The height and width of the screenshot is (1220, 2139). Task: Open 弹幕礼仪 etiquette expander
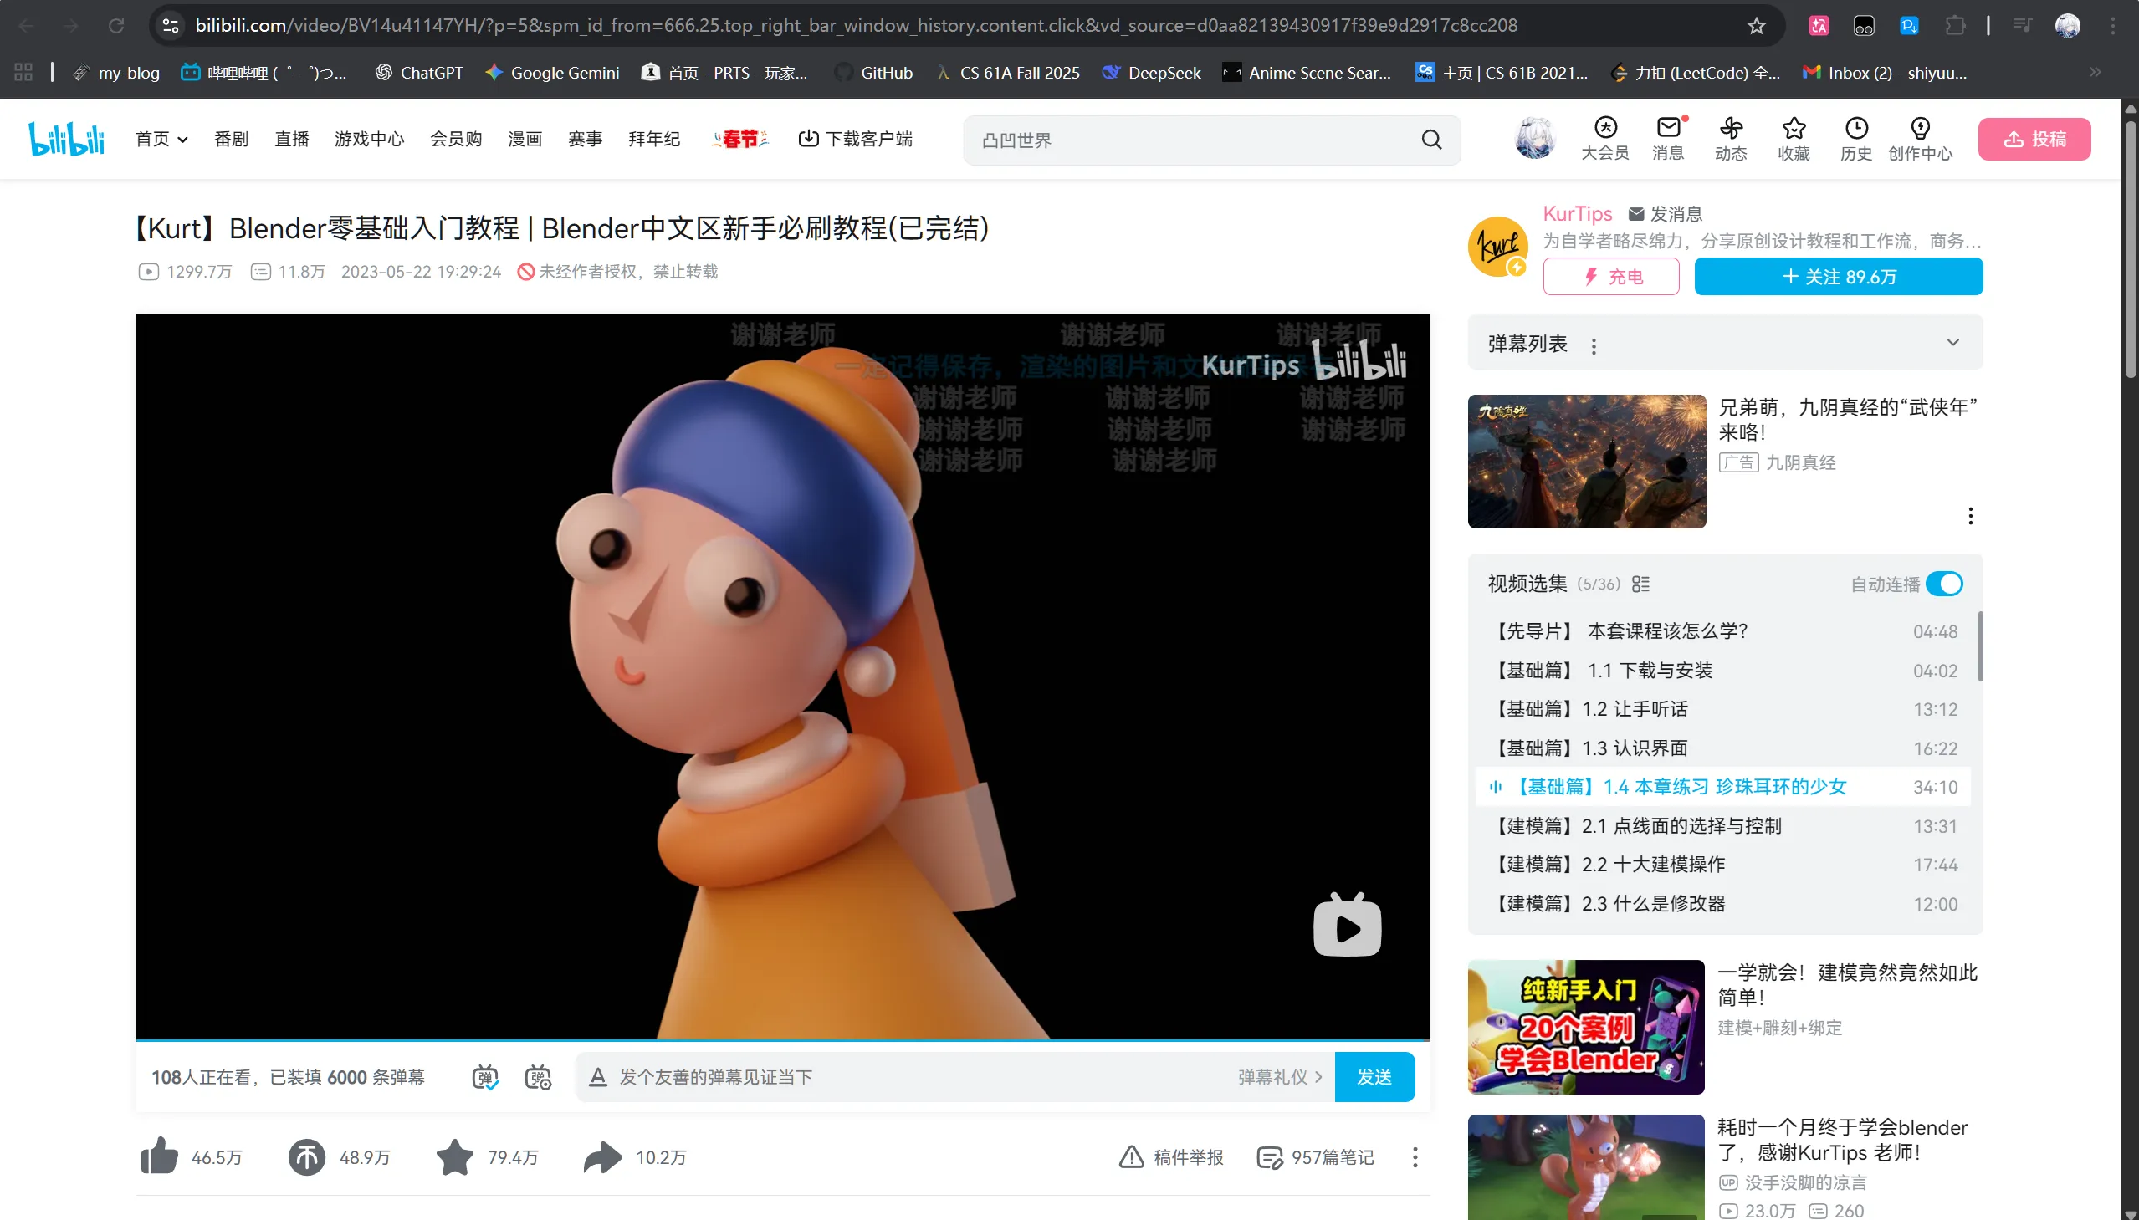[x=1280, y=1077]
